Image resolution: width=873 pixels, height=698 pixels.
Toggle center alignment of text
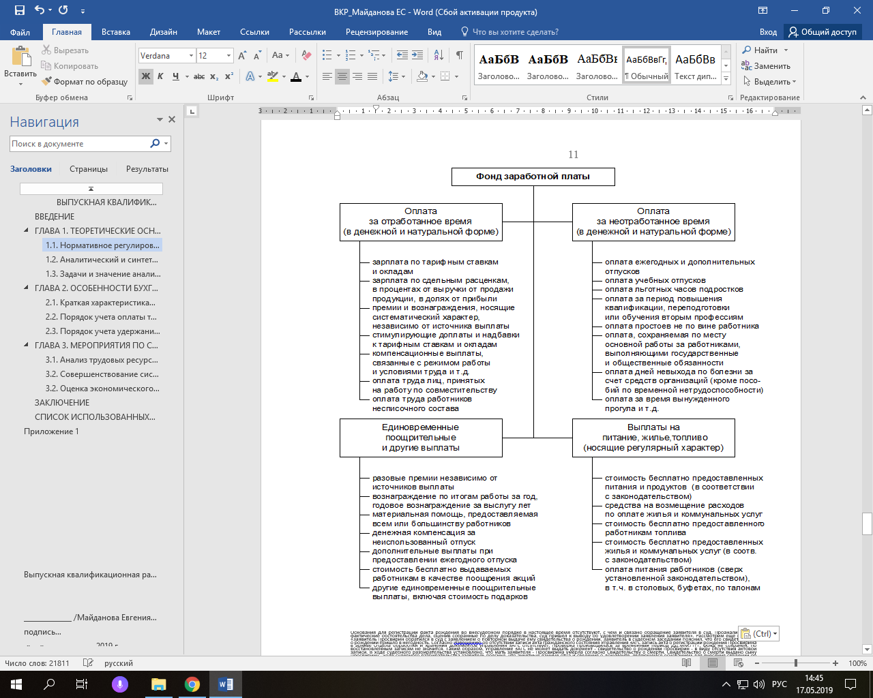point(342,76)
